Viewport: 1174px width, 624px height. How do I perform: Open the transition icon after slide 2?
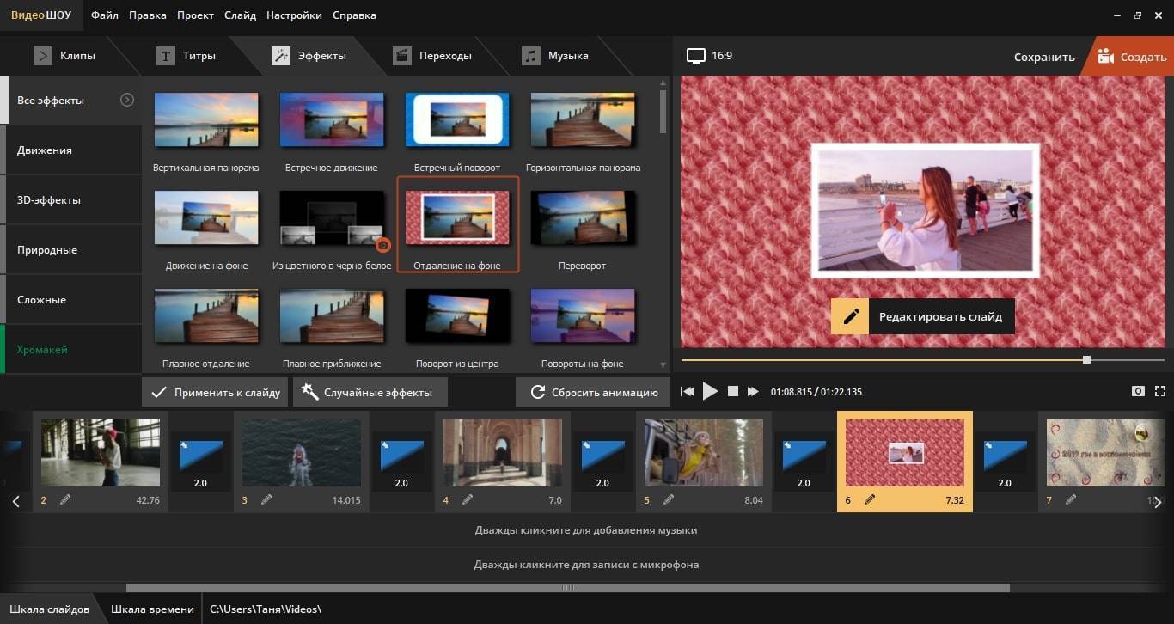pos(200,456)
